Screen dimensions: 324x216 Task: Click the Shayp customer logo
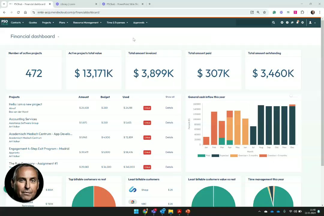(133, 189)
